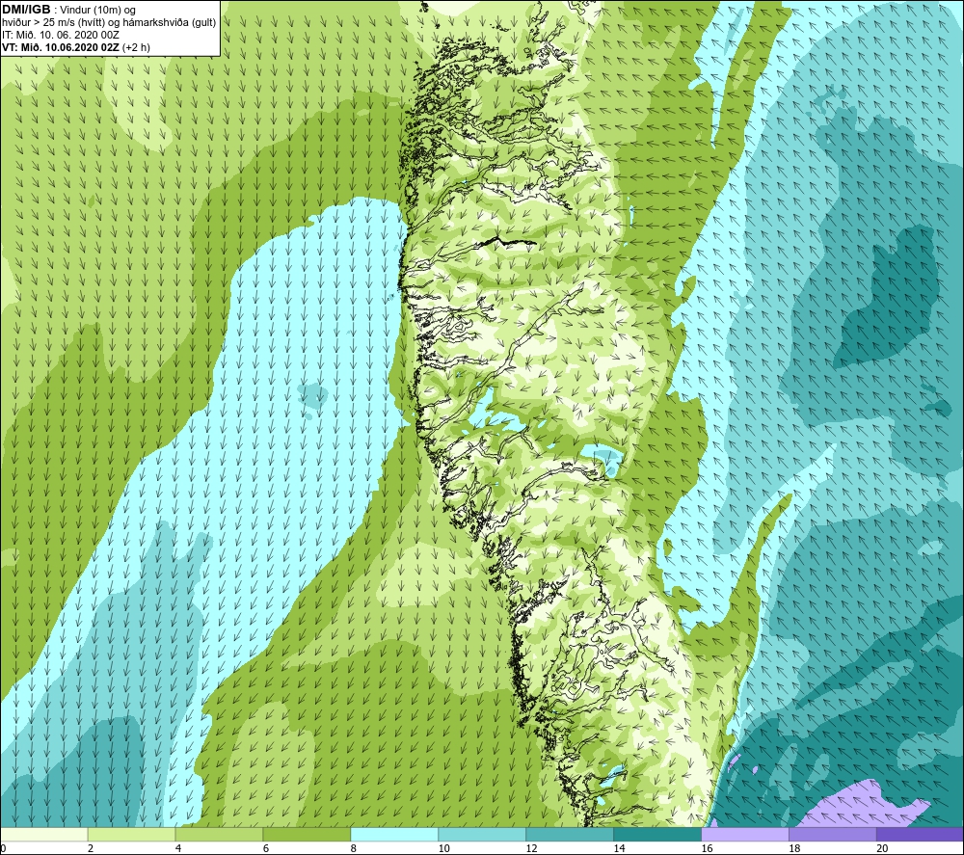Click the 20+ m/s dark purple legend swatch

pyautogui.click(x=920, y=834)
